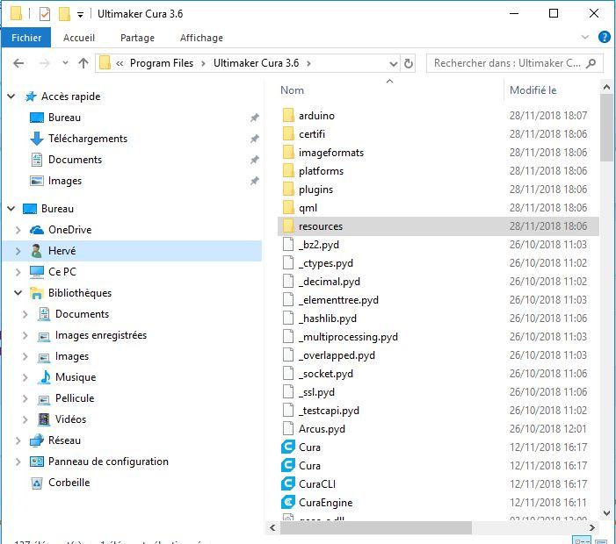Click the vertical scrollbar down arrow
The image size is (616, 544).
tap(606, 513)
